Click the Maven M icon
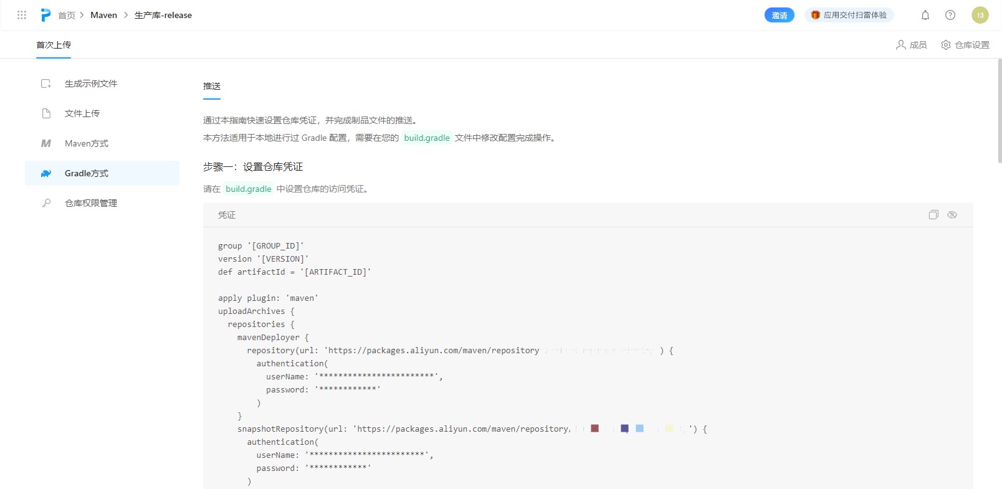This screenshot has width=1002, height=489. pyautogui.click(x=46, y=143)
